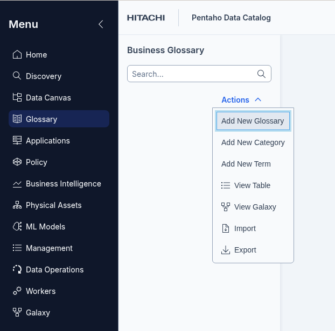Click the Home icon in sidebar
335x331 pixels.
pyautogui.click(x=17, y=55)
